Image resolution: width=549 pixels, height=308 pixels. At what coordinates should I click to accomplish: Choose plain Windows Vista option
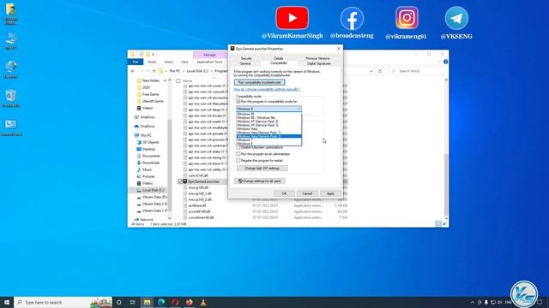pyautogui.click(x=268, y=129)
